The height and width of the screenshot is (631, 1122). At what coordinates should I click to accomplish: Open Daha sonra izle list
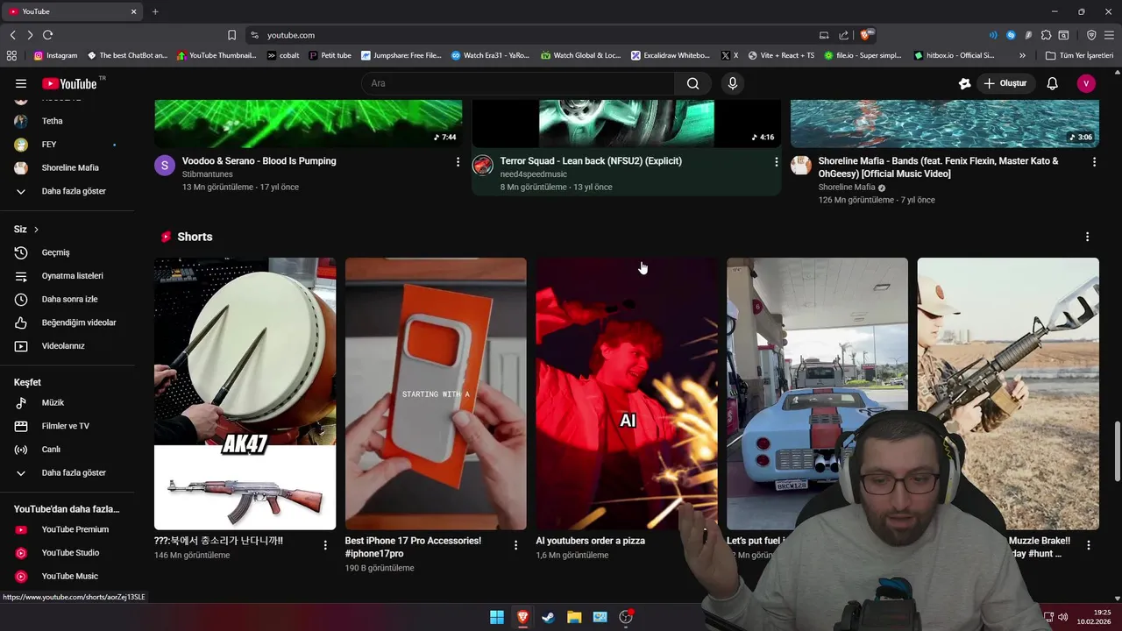coord(67,300)
